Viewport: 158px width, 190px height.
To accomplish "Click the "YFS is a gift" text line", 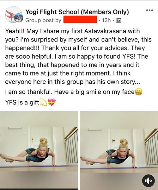I will pyautogui.click(x=22, y=103).
